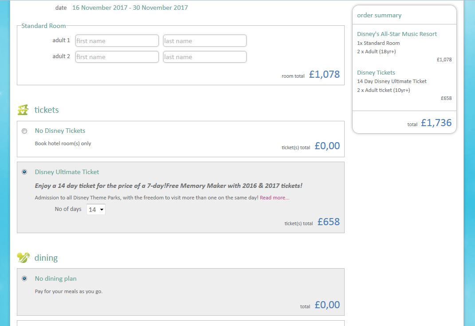This screenshot has height=326, width=475.
Task: Click Disney's All-Star Music Resort link
Action: 397,34
